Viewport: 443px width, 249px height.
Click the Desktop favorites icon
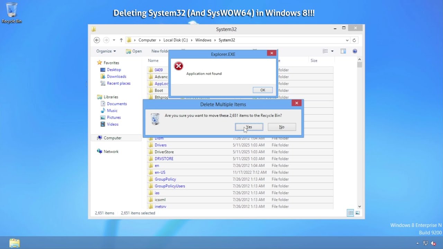coord(103,70)
